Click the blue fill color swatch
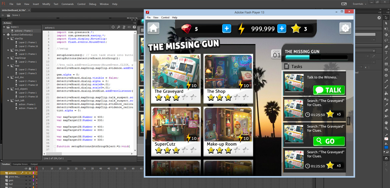 386,147
